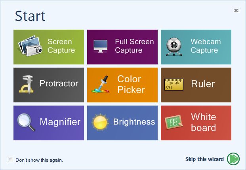Viewport: 246px width, 170px height.
Task: Click the monitor icon for Full Screen Capture
Action: (100, 46)
